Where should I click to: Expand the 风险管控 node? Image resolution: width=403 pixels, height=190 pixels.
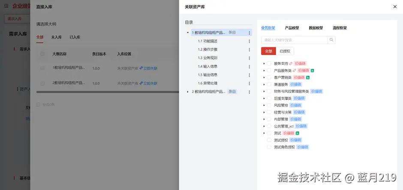[264, 105]
